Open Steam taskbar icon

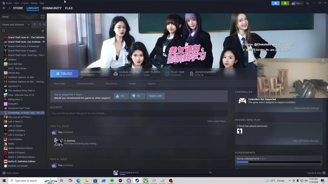tap(137, 181)
